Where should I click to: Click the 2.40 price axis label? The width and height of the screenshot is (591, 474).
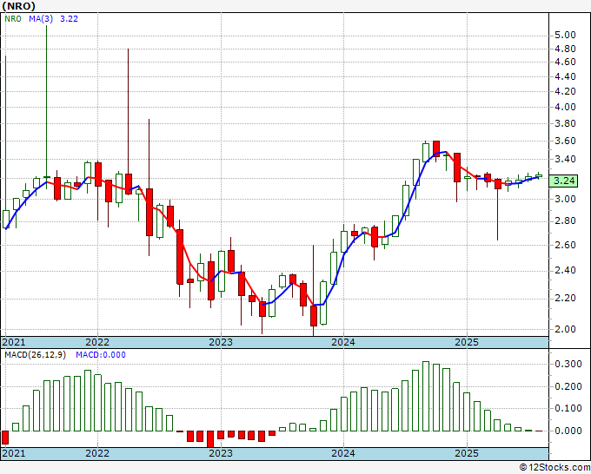pyautogui.click(x=565, y=271)
